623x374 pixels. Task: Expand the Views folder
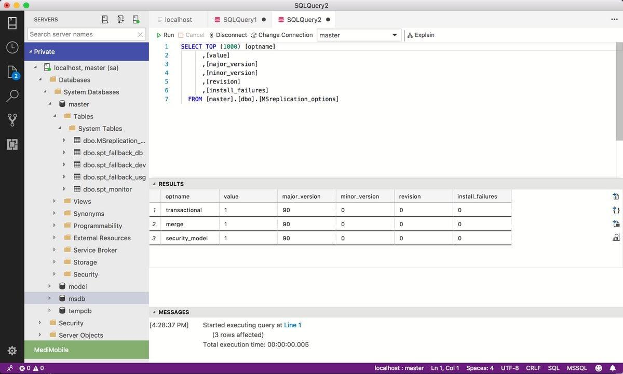point(55,201)
